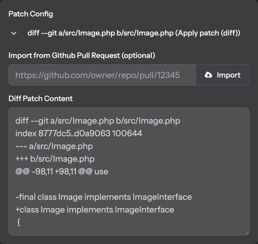Place cursor on first "diff --git" textarea line
Screen dimensions: 258x244
pyautogui.click(x=97, y=121)
